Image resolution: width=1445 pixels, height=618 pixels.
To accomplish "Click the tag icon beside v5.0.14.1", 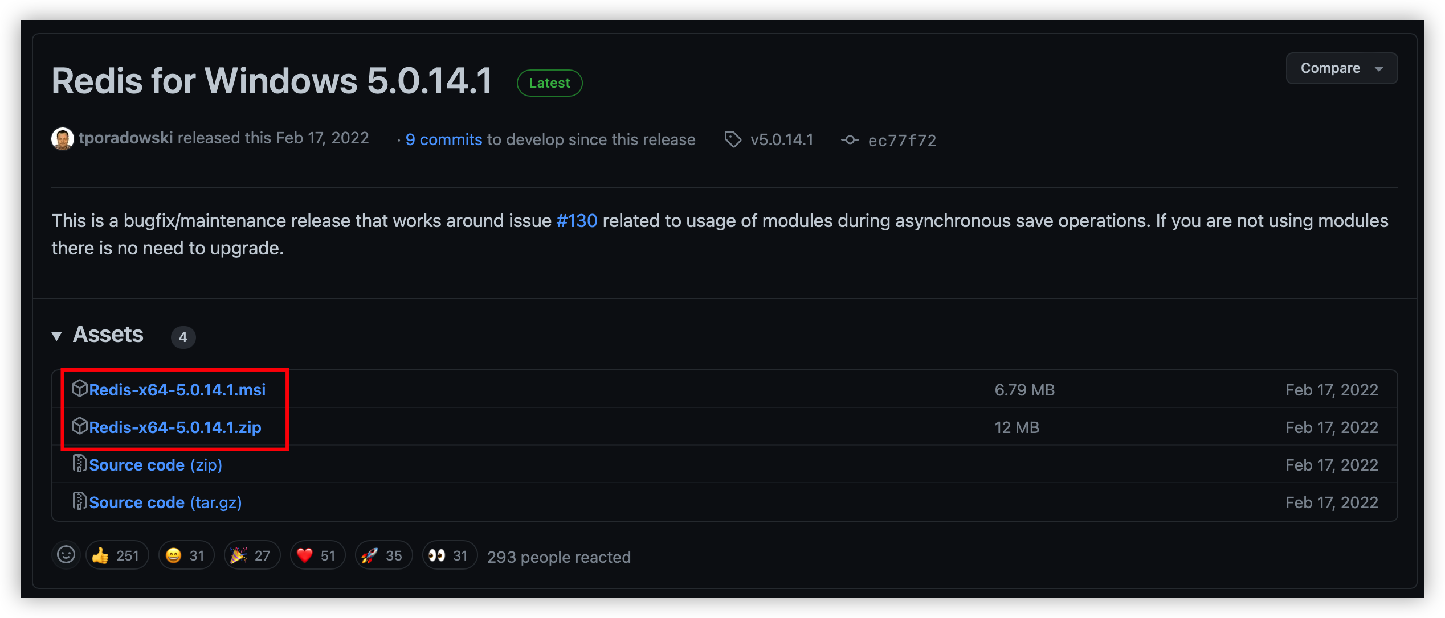I will pyautogui.click(x=733, y=139).
